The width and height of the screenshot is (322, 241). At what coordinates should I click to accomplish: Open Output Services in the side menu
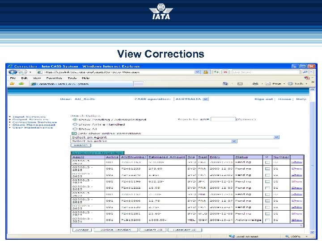(30, 120)
